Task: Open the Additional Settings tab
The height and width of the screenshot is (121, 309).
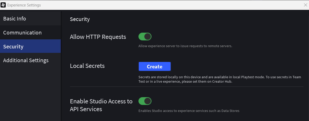Action: 30,60
